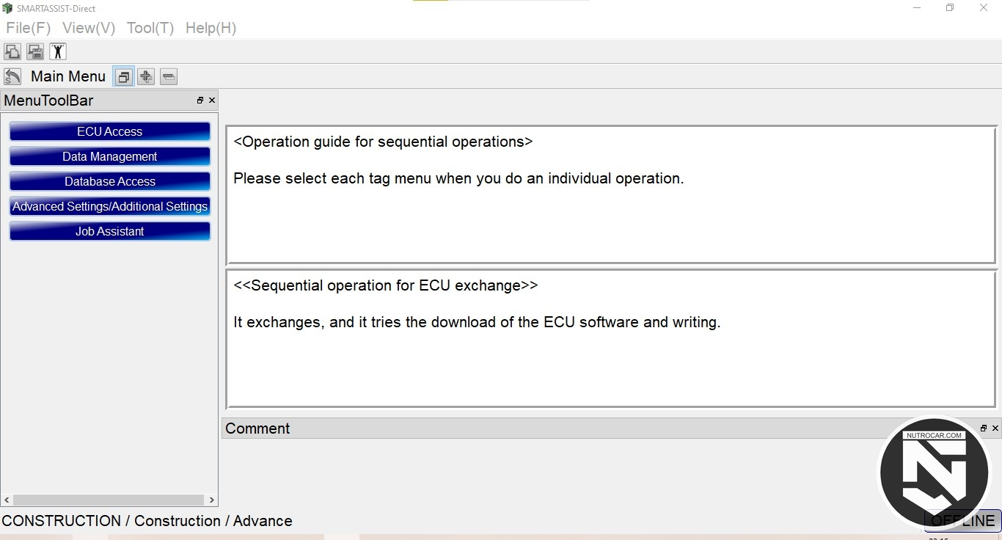Select the ECU Access button
The width and height of the screenshot is (1002, 540).
(x=110, y=131)
